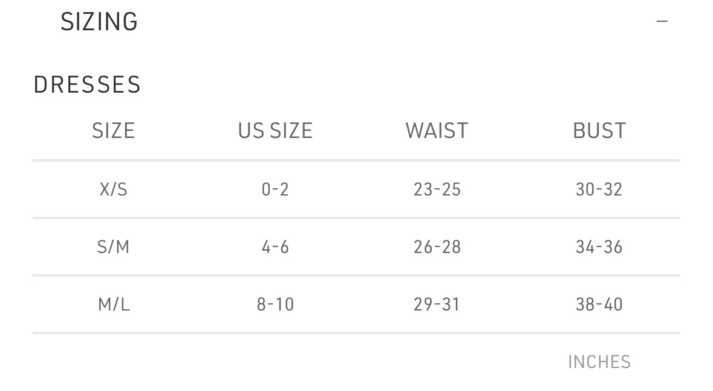
Task: Select the X/S size row label
Action: coord(113,189)
